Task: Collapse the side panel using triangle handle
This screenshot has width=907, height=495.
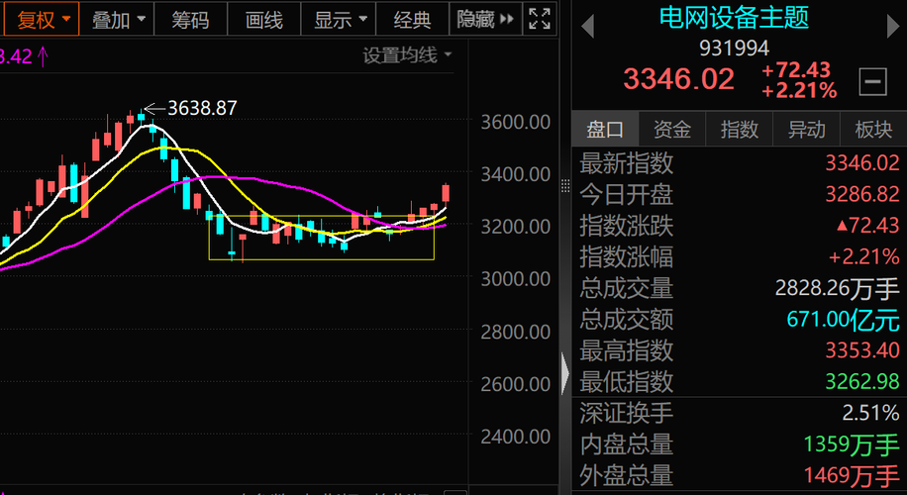Action: click(565, 375)
